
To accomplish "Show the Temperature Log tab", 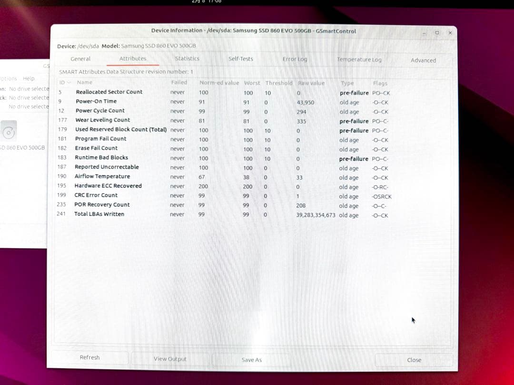I will [x=359, y=59].
